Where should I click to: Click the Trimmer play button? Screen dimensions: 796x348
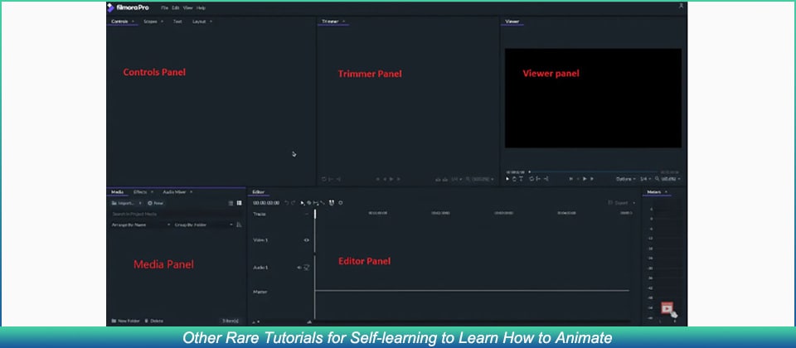coord(391,179)
